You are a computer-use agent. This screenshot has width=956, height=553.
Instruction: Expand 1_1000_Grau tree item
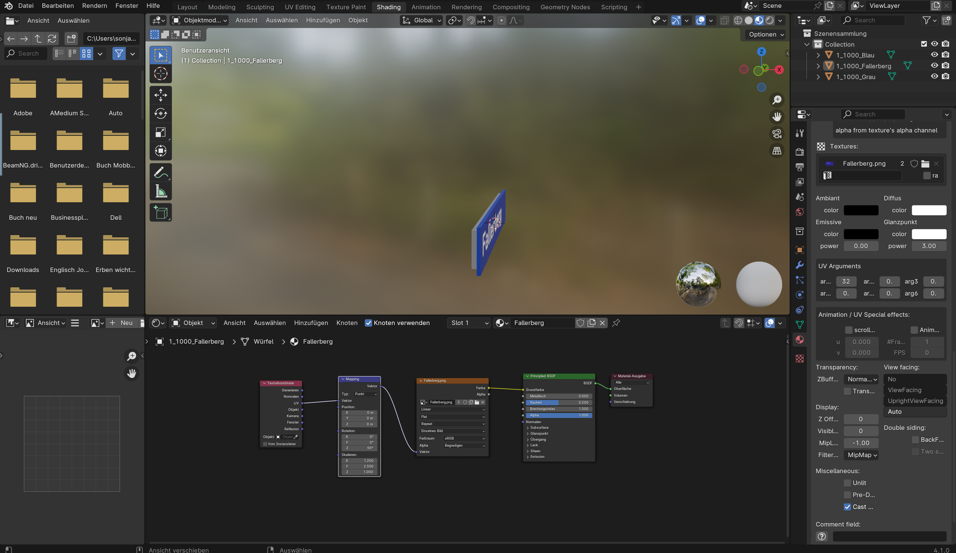point(818,77)
